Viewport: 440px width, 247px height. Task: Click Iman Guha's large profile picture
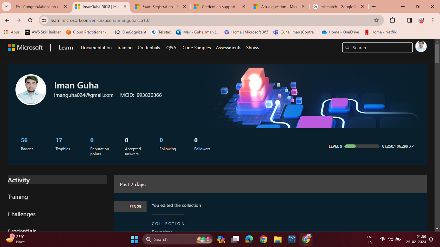tap(31, 90)
